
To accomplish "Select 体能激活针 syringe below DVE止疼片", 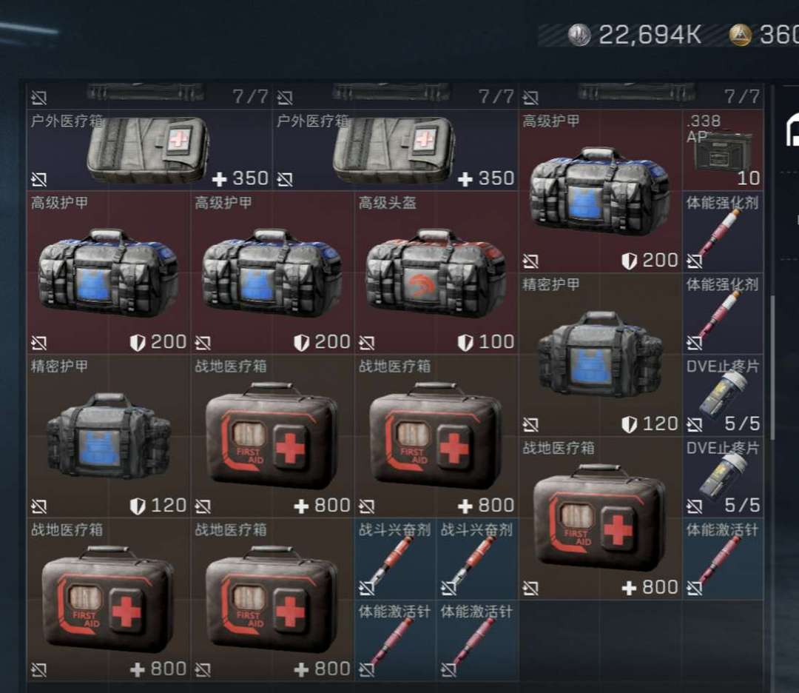I will (x=723, y=559).
